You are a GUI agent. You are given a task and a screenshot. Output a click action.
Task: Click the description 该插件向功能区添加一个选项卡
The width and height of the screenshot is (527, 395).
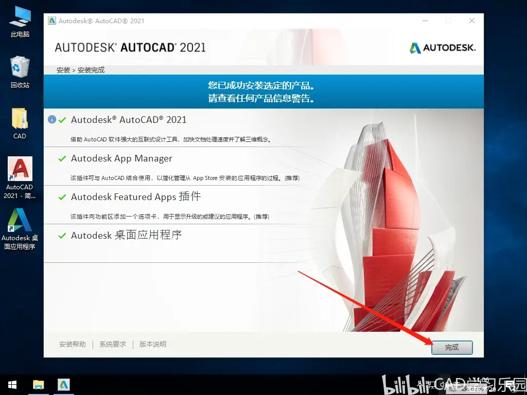point(170,217)
